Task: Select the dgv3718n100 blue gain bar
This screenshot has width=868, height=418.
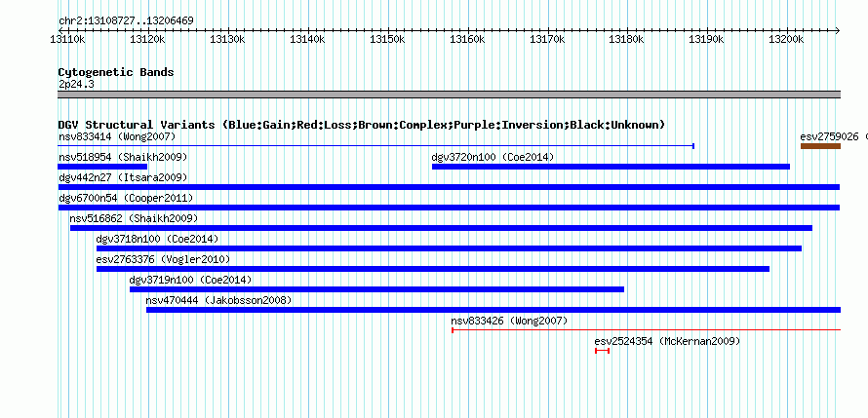Action: click(449, 248)
